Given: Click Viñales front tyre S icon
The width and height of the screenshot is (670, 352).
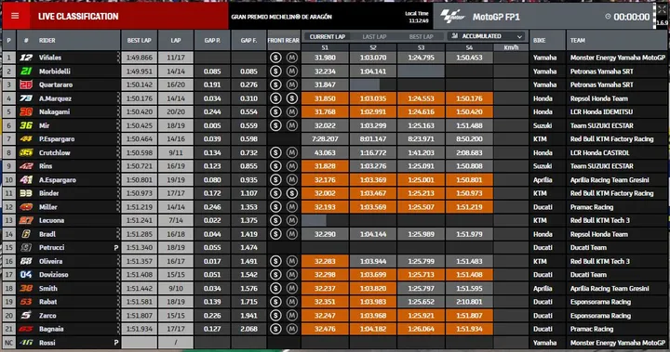Looking at the screenshot, I should point(275,58).
